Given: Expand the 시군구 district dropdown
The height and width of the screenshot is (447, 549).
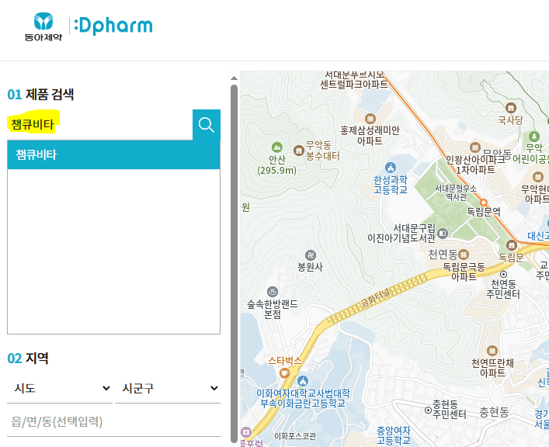Looking at the screenshot, I should coord(169,388).
